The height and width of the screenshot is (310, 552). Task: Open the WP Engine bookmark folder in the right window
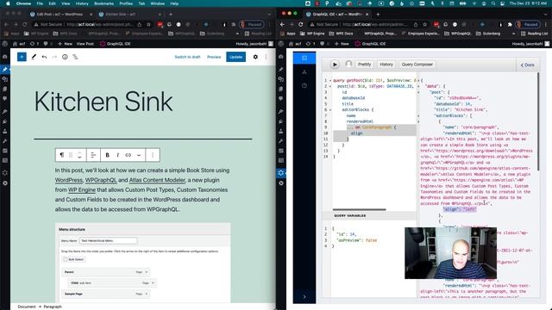(x=312, y=34)
